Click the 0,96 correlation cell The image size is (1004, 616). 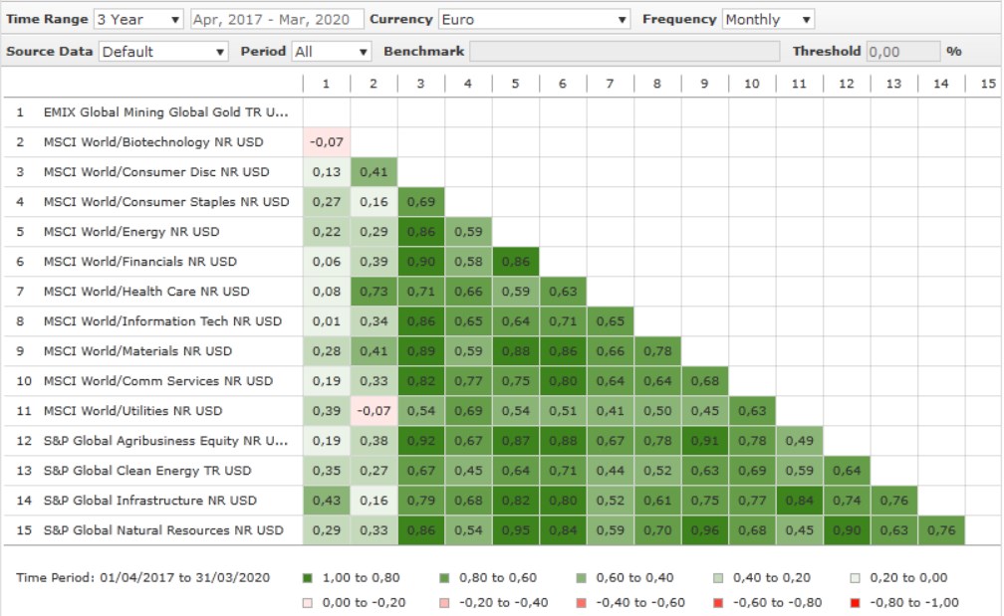point(704,530)
